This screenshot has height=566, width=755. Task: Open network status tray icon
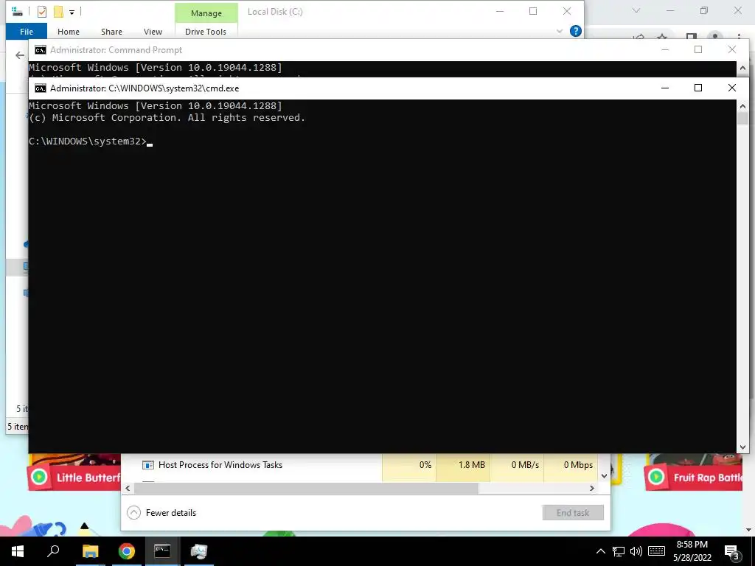619,551
